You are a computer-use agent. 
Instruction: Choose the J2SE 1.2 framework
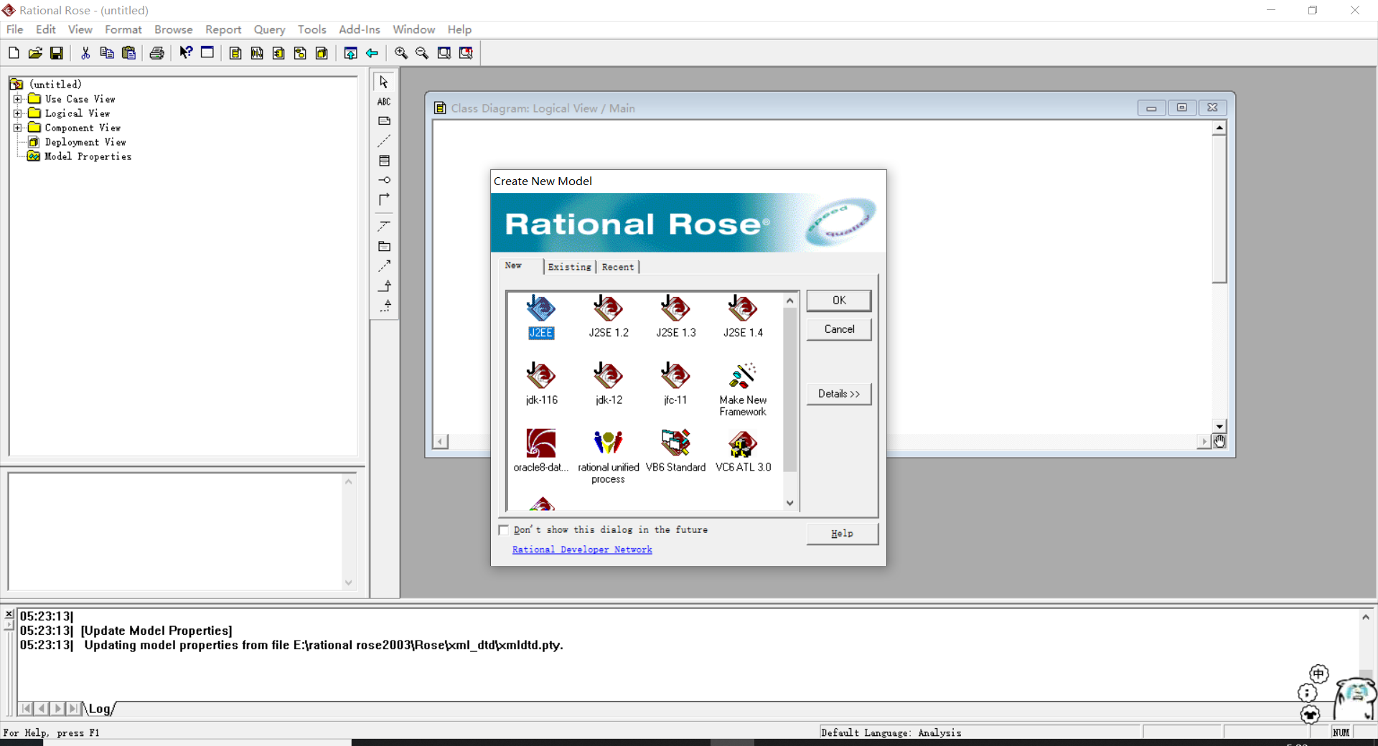(609, 316)
